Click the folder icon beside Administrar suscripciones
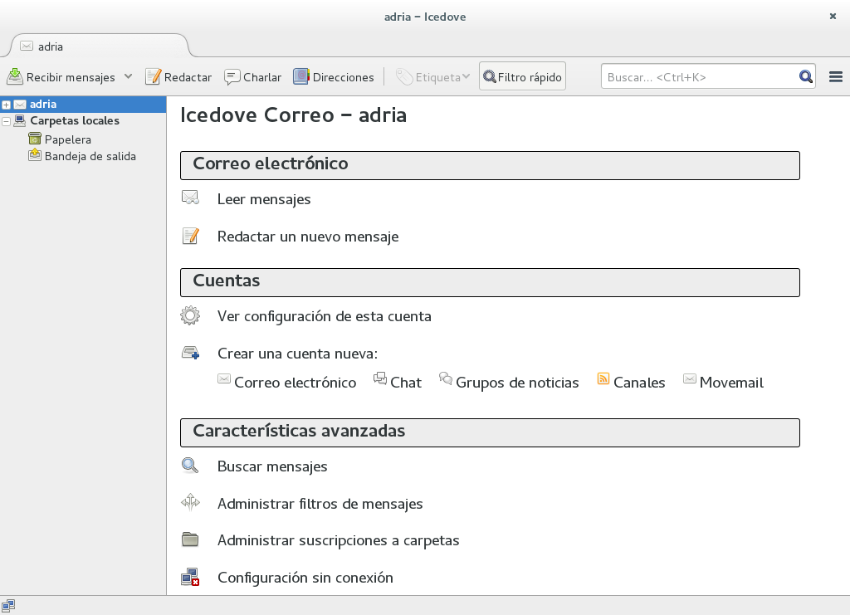 point(190,539)
